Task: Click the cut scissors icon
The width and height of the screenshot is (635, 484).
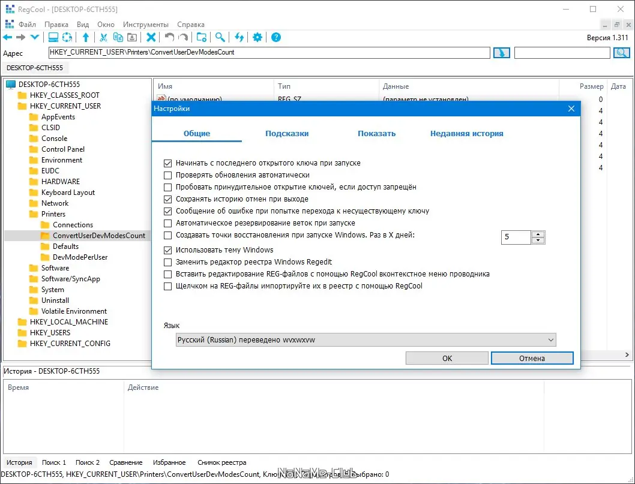Action: [104, 38]
